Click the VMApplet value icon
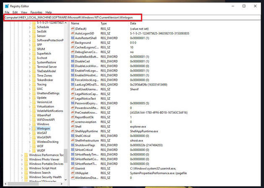Image resolution: width=264 pixels, height=188 pixels. [x=72, y=173]
